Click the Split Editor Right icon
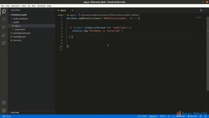 pos(201,10)
